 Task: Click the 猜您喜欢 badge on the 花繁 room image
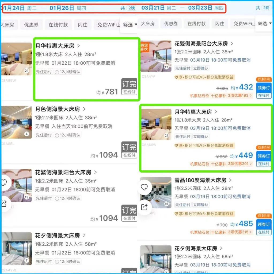144,47
